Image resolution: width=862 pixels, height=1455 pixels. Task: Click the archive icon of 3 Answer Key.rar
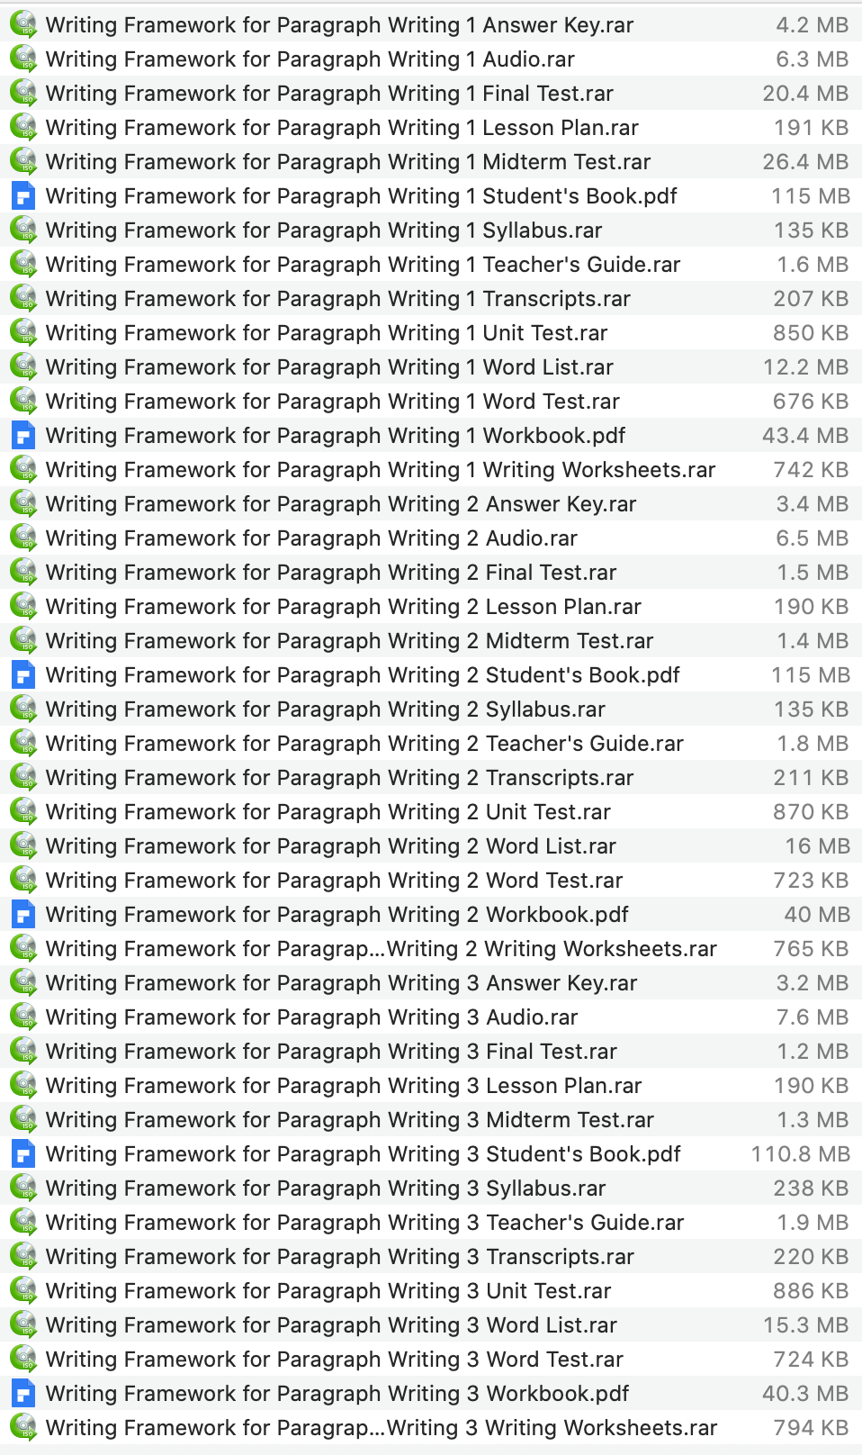tap(23, 982)
